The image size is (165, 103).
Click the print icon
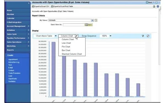(154, 6)
